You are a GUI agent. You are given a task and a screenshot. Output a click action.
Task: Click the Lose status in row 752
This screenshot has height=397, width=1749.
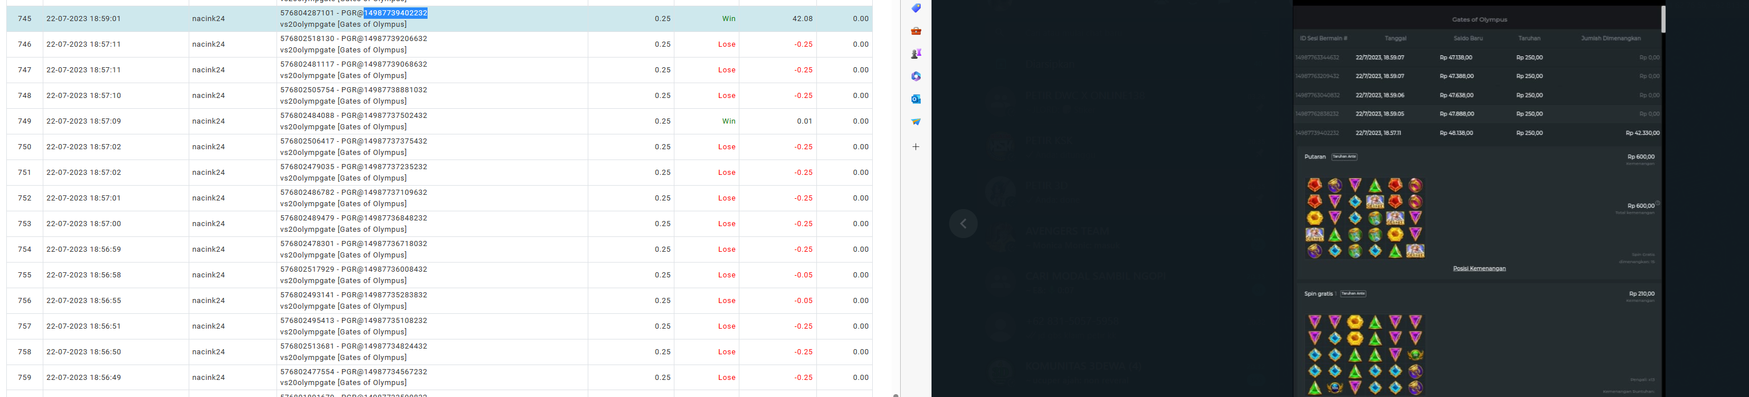point(726,198)
